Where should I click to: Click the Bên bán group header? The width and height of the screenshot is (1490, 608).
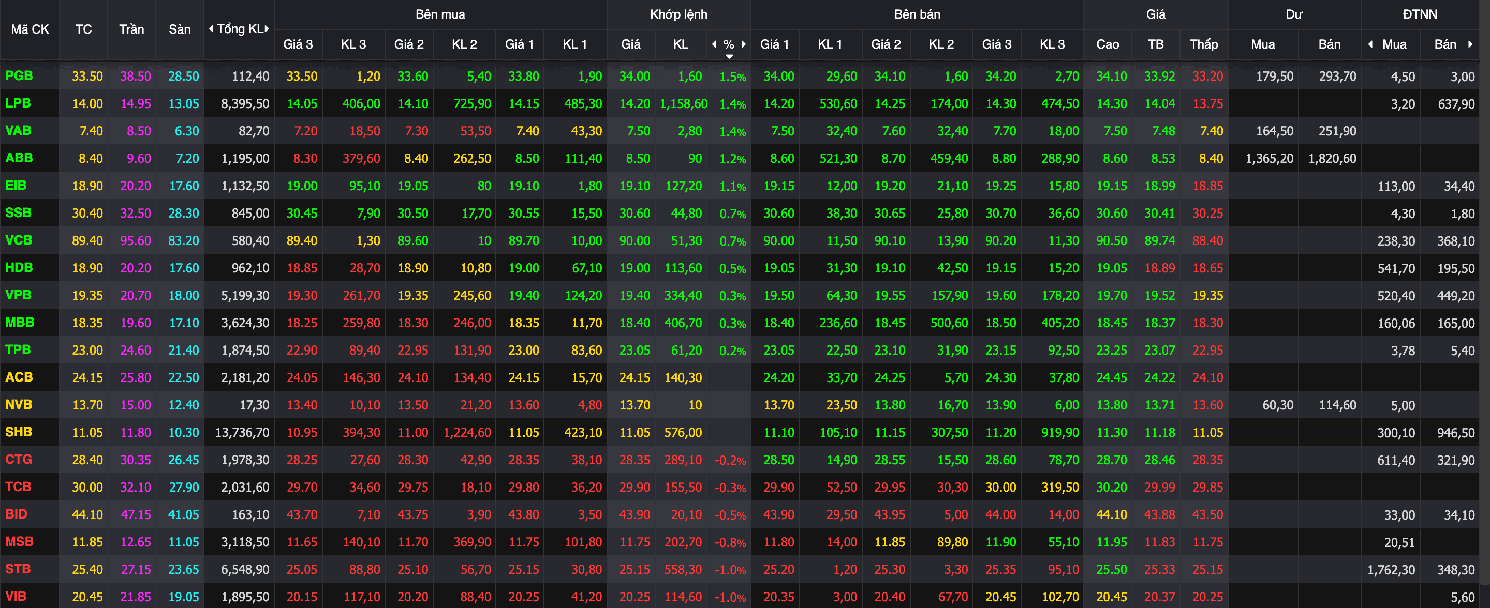point(917,14)
